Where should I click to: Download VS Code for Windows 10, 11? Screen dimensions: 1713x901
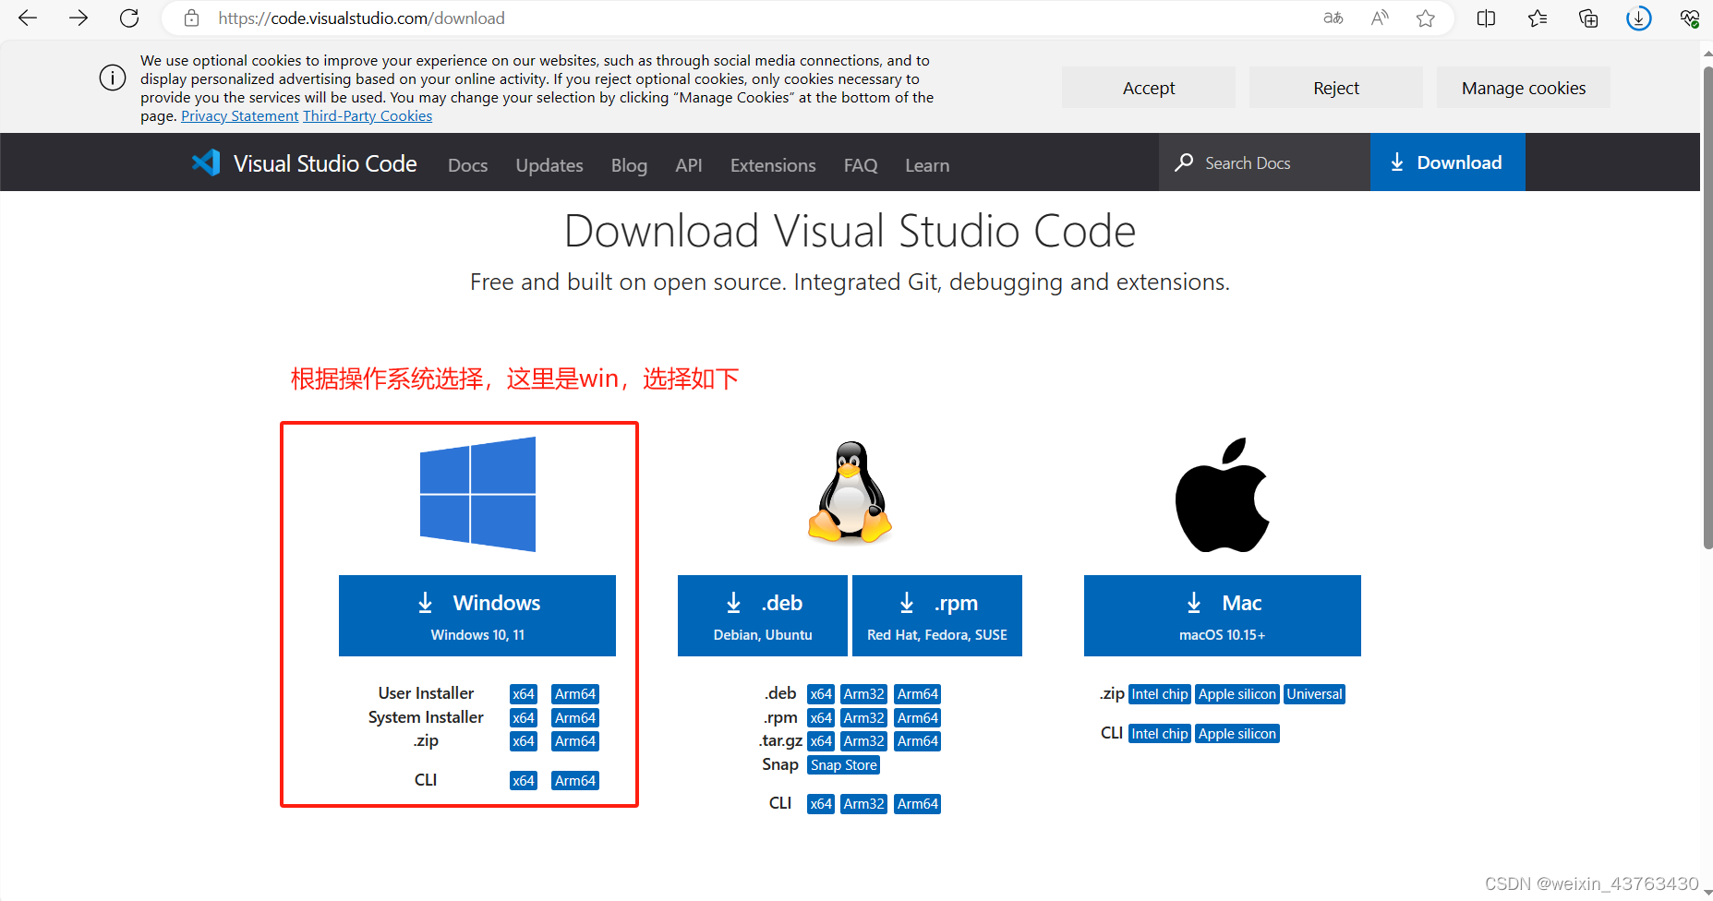click(x=477, y=616)
